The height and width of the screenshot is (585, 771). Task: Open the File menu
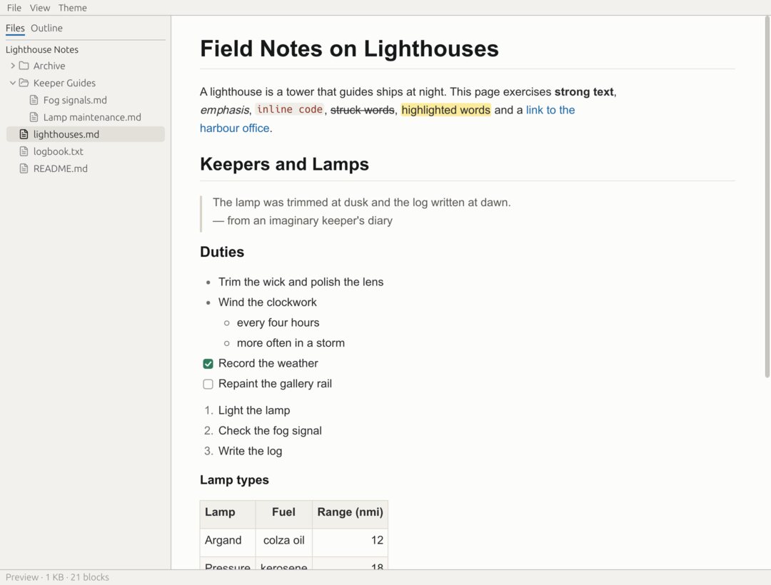14,8
